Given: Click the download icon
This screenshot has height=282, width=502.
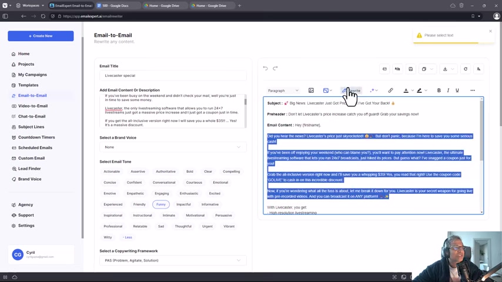Looking at the screenshot, I should click(445, 69).
